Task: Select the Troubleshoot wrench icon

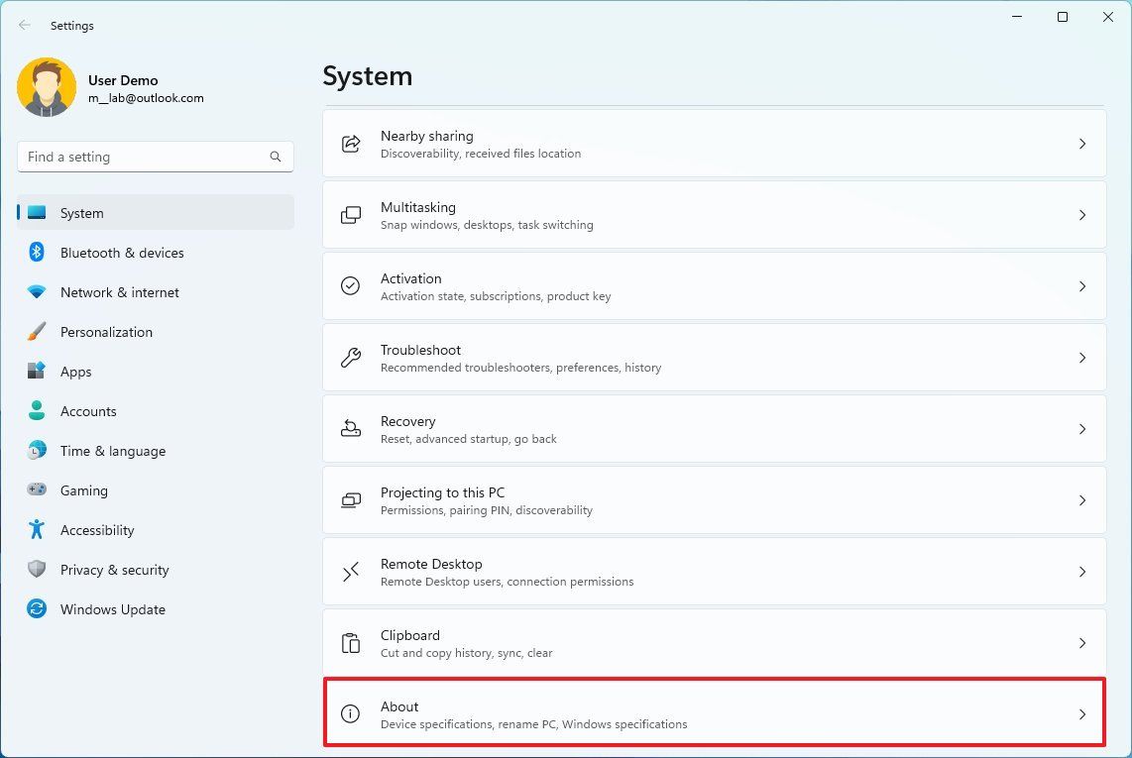Action: (351, 357)
